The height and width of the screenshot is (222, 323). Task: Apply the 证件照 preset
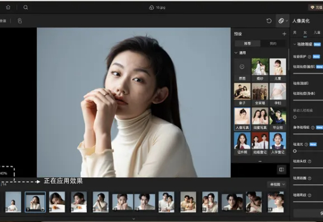click(x=242, y=143)
